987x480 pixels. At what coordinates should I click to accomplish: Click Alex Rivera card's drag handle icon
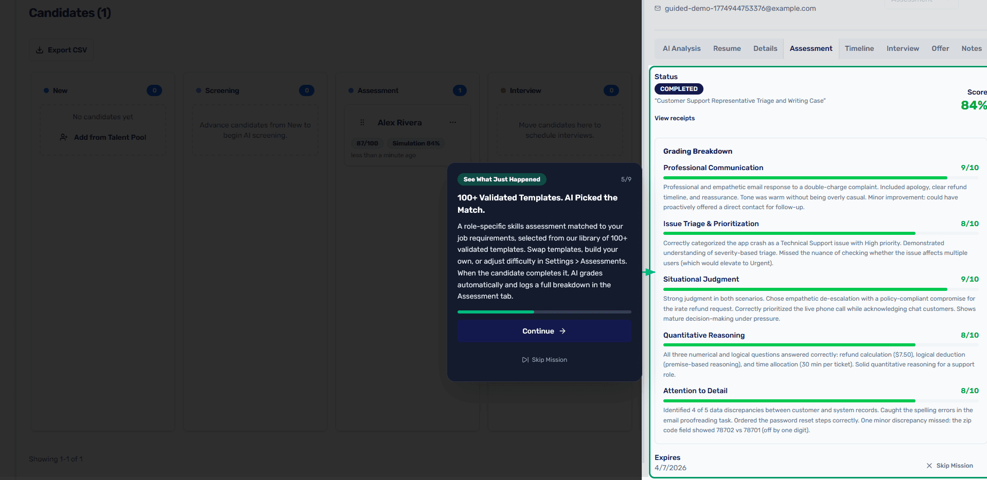362,123
